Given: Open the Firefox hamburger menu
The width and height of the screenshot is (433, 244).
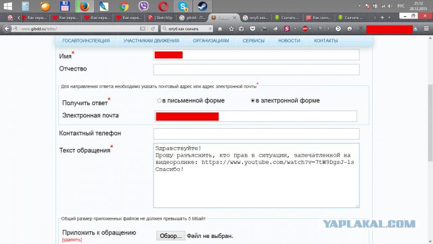Looking at the screenshot, I should coord(426,28).
